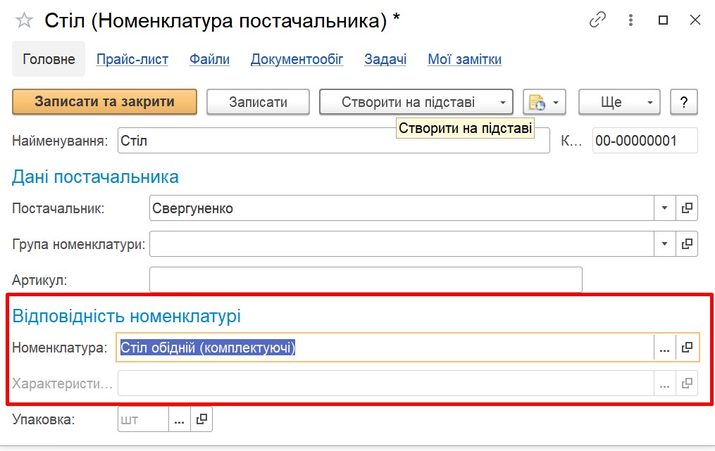Click the Постачальник input field
The width and height of the screenshot is (715, 451).
pos(402,208)
